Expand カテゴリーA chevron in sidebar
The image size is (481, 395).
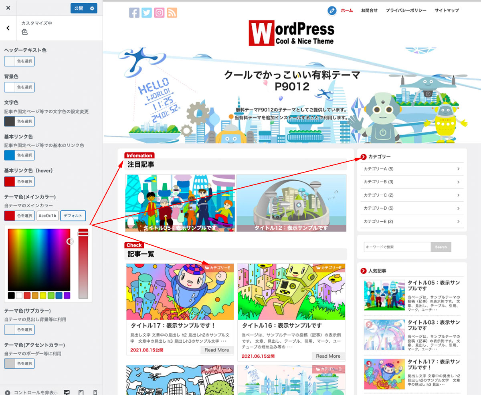tap(458, 169)
